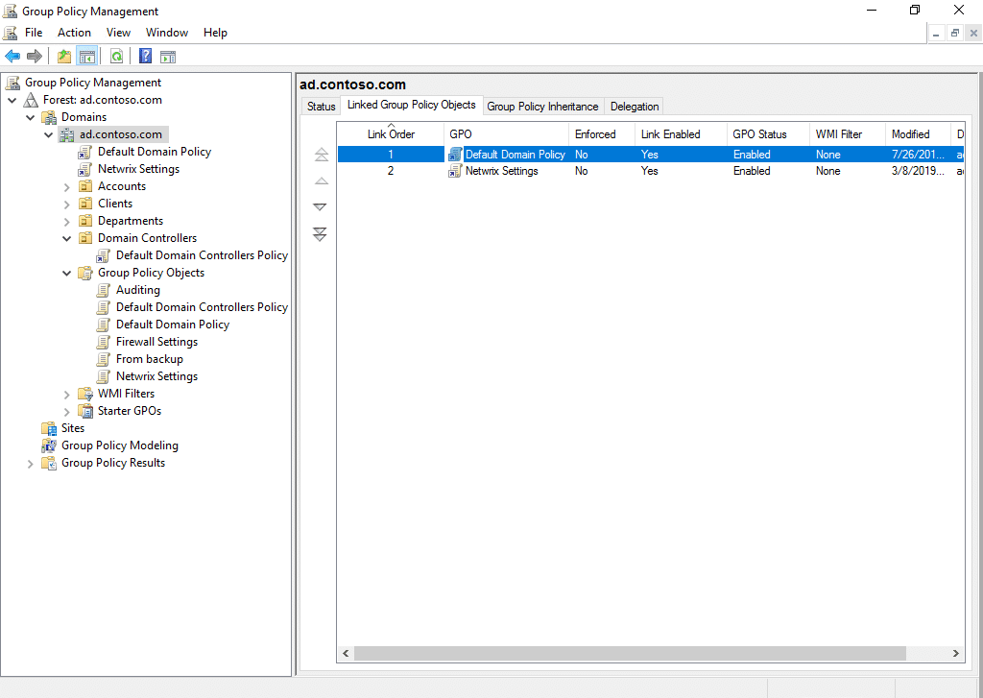Open the View menu
983x698 pixels.
coord(118,33)
